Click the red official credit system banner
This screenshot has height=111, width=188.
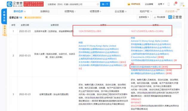coord(33,4)
